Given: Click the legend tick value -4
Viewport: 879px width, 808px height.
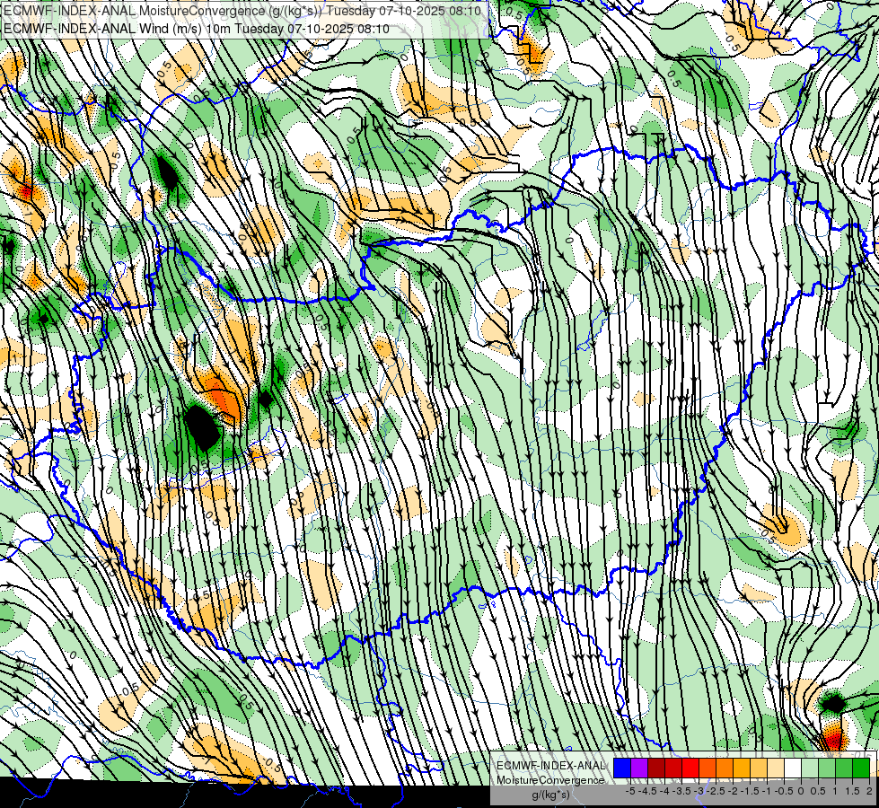Looking at the screenshot, I should [664, 791].
